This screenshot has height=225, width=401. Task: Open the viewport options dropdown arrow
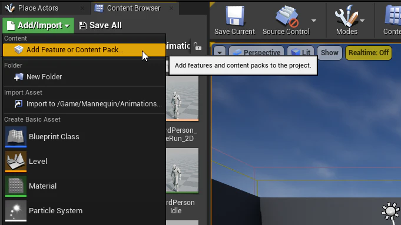(220, 52)
